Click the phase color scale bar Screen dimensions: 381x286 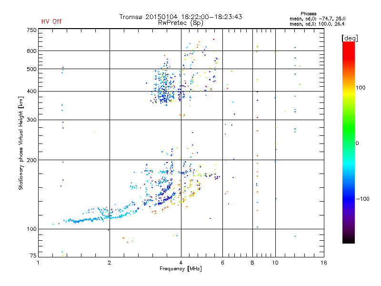(349, 142)
